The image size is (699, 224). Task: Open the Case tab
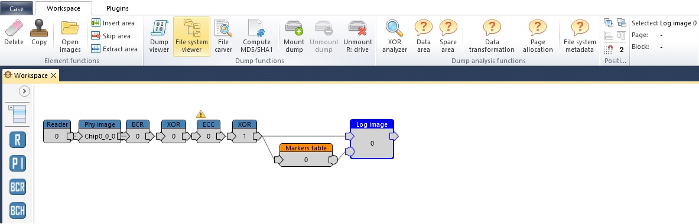17,8
